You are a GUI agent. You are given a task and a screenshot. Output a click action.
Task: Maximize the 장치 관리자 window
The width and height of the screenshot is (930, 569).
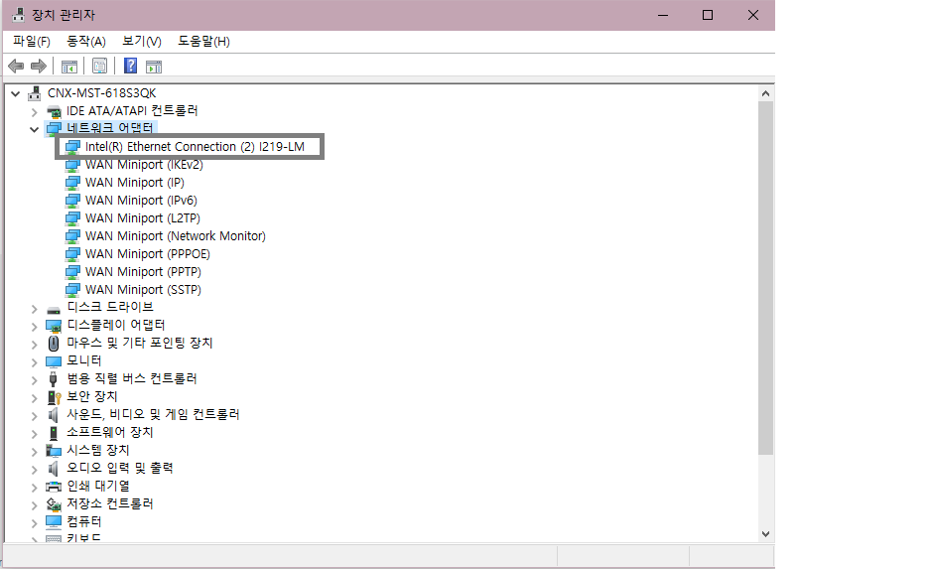(708, 15)
